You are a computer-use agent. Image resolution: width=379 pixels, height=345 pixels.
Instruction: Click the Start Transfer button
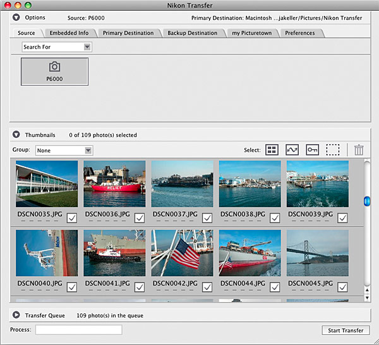click(346, 330)
